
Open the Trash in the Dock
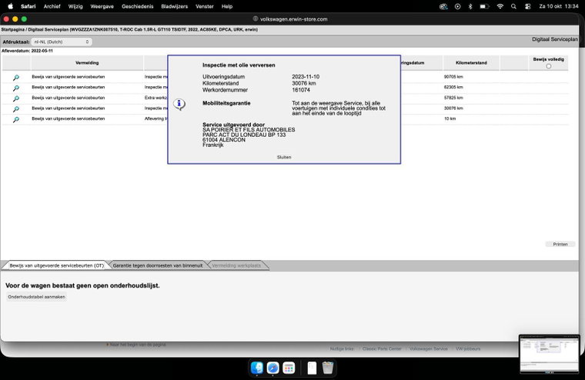click(x=328, y=368)
